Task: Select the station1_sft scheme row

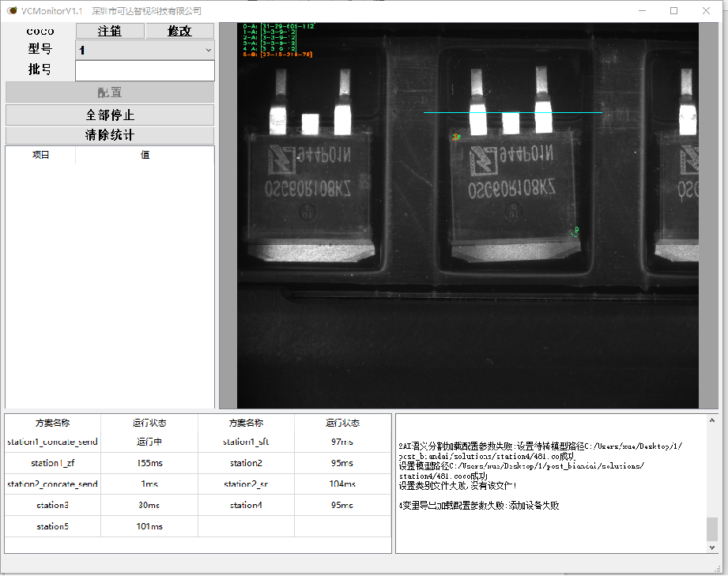Action: 245,442
